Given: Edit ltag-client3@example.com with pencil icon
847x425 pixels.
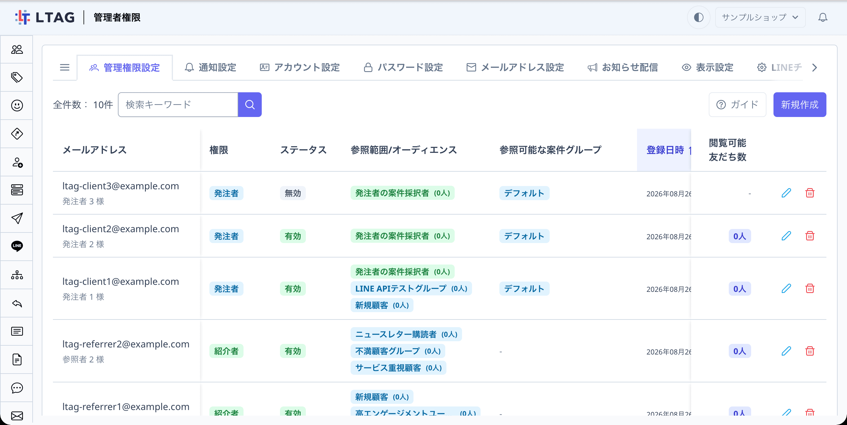Looking at the screenshot, I should tap(786, 193).
